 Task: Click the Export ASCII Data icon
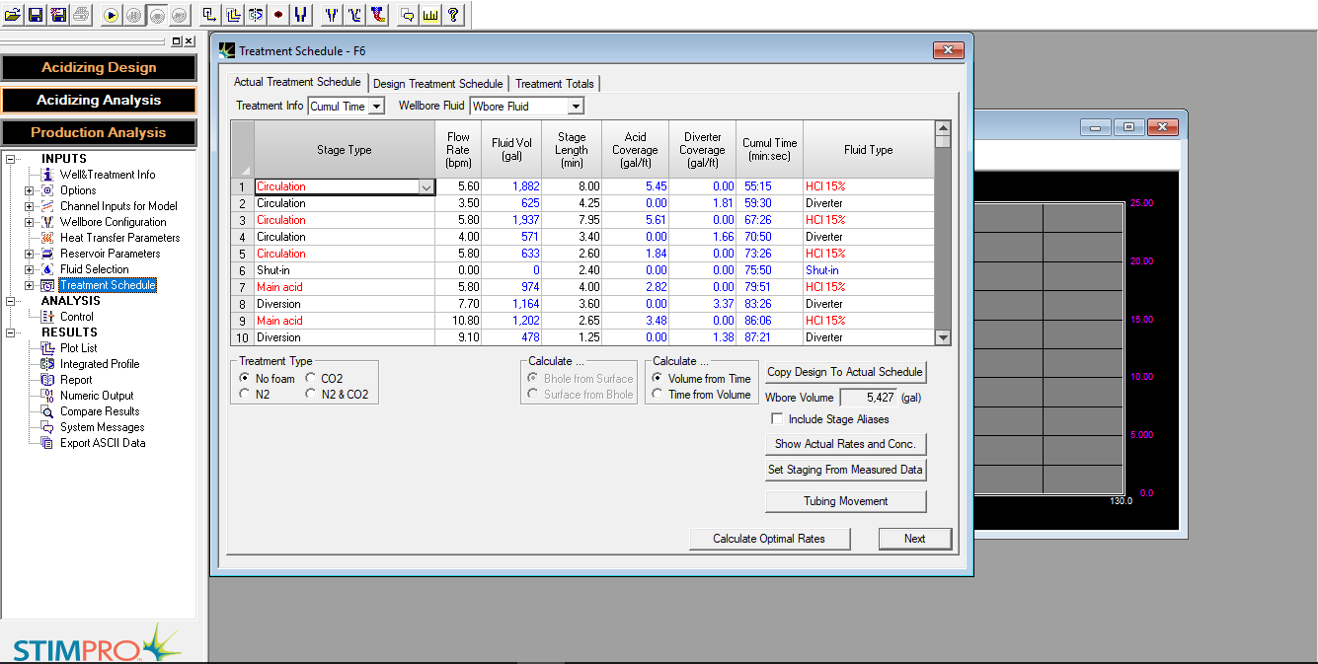coord(47,443)
